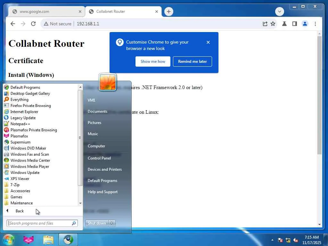
Task: Open the tab search dropdown
Action: point(279,12)
